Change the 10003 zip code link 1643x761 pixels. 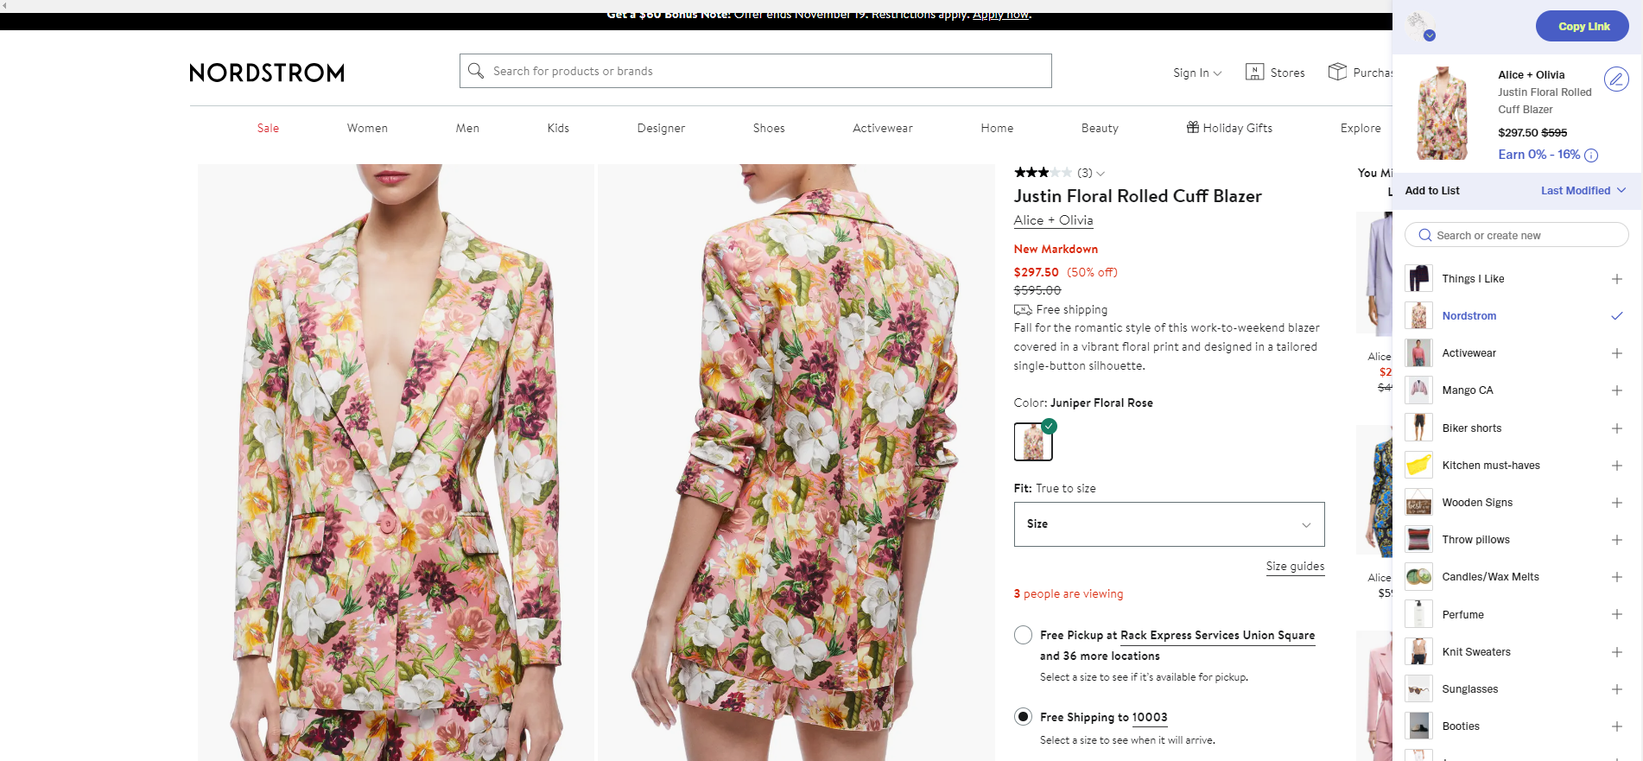tap(1150, 717)
